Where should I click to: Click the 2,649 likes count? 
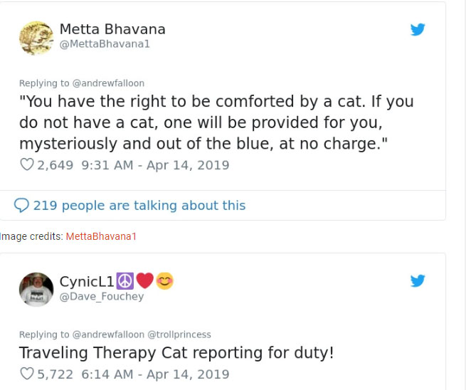[x=55, y=165]
